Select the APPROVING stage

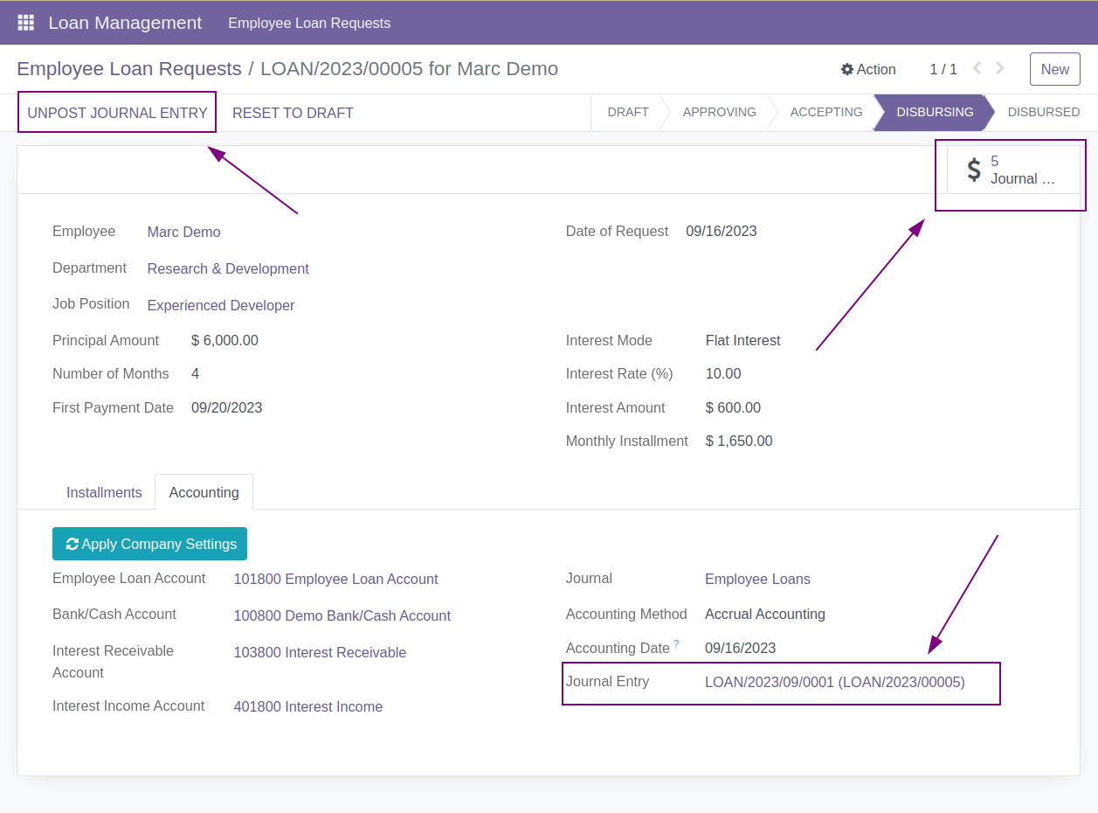(719, 112)
